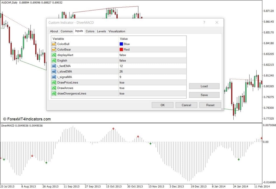Click the help question mark button
Viewport: 276px width, 189px height.
(204, 23)
